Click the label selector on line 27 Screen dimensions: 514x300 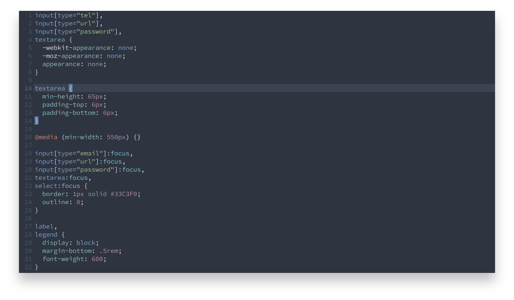click(44, 227)
